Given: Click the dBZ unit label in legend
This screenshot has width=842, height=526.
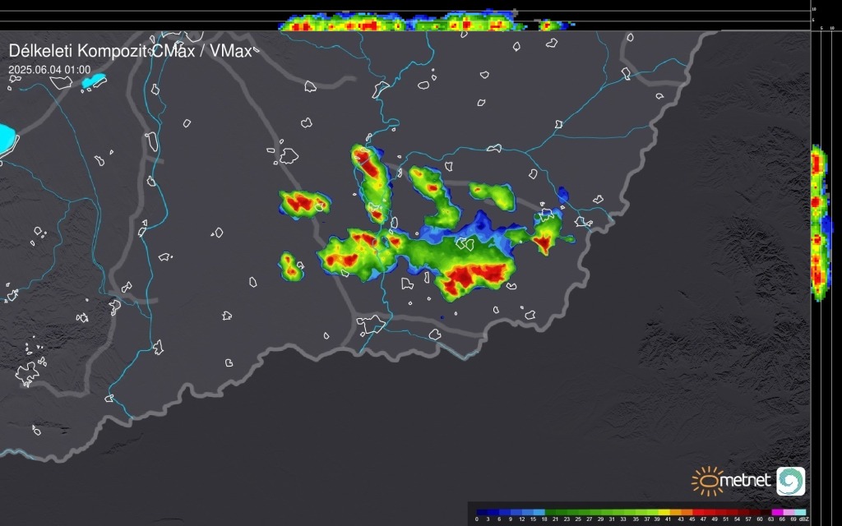Looking at the screenshot, I should [x=803, y=520].
